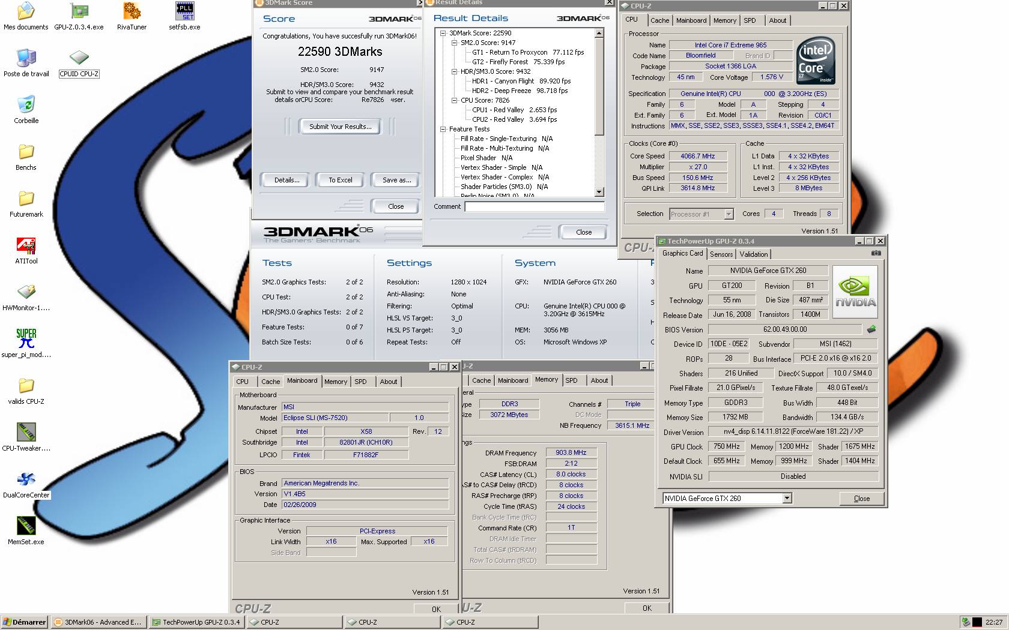This screenshot has height=630, width=1009.
Task: Click the Result Details scroll-down arrow
Action: (x=599, y=191)
